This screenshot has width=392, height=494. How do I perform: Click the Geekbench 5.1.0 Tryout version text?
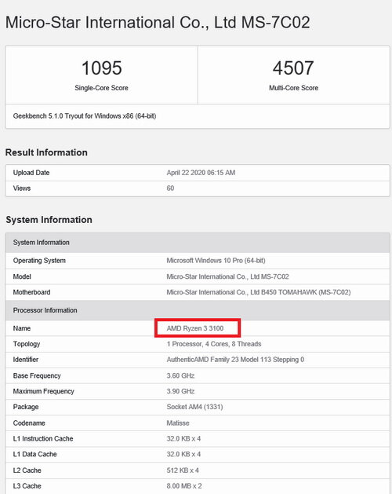click(x=85, y=116)
